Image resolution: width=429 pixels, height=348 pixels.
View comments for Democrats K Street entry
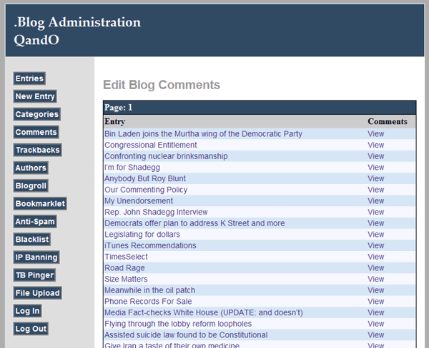(376, 223)
